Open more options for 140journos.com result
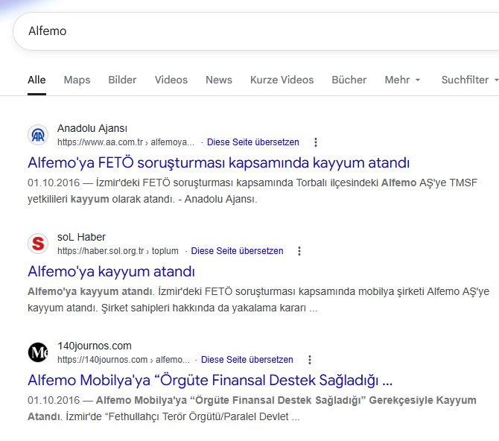This screenshot has height=441, width=499. [310, 360]
